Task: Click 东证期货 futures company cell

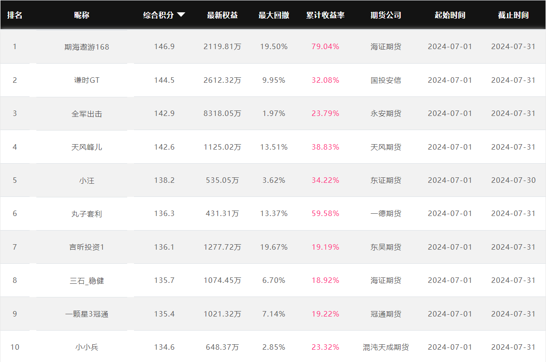Action: (386, 180)
